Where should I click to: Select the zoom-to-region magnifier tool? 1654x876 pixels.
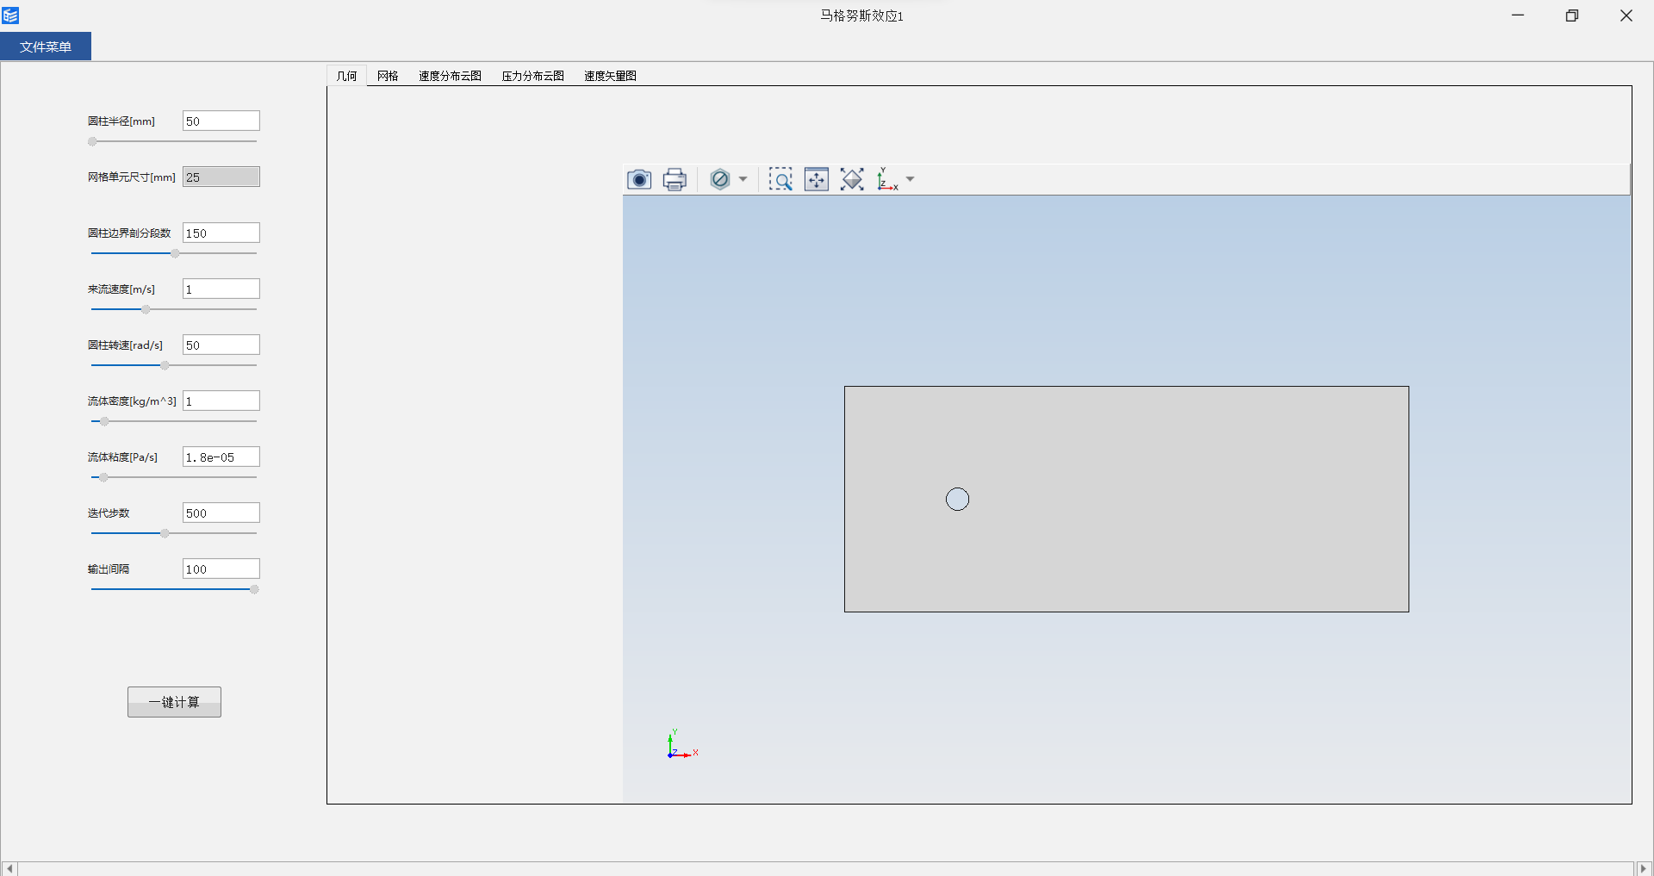(x=780, y=179)
